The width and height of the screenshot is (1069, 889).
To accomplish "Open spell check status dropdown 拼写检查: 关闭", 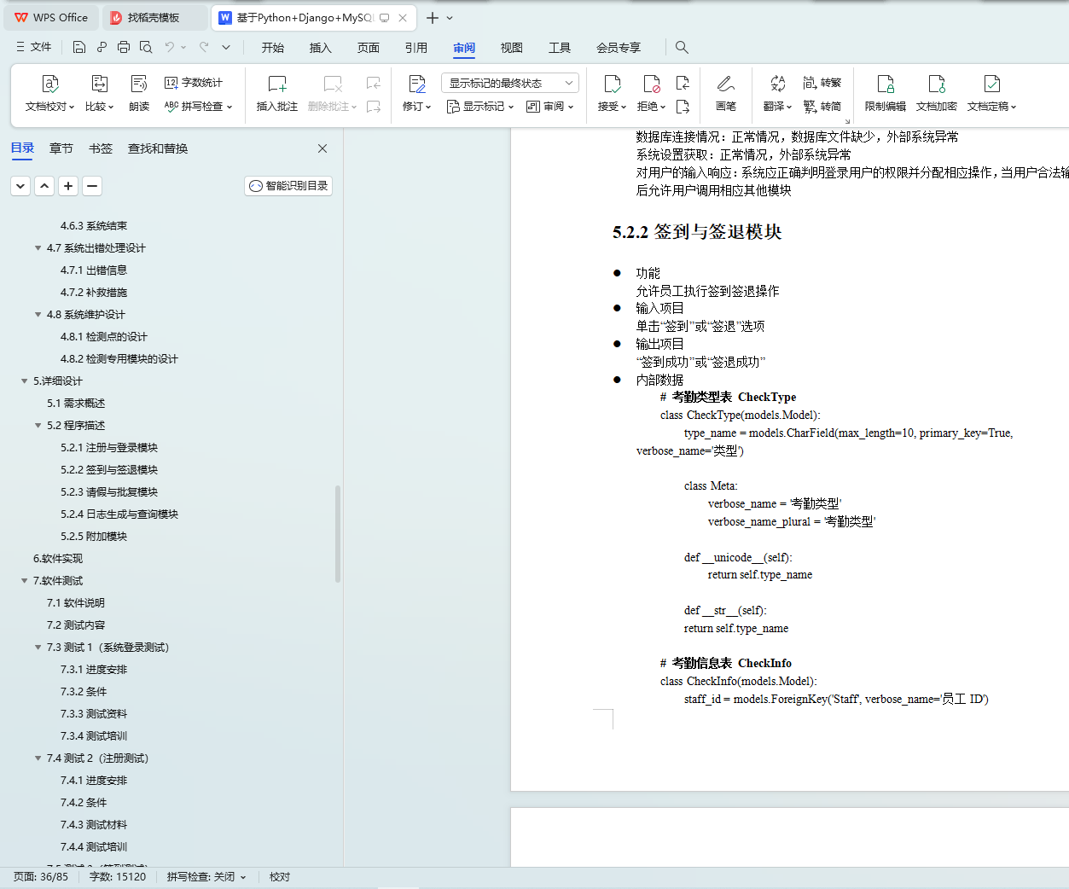I will point(206,877).
